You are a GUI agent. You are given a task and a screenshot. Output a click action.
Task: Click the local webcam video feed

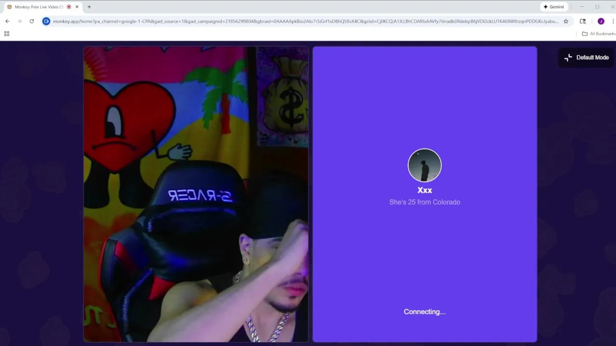click(196, 194)
